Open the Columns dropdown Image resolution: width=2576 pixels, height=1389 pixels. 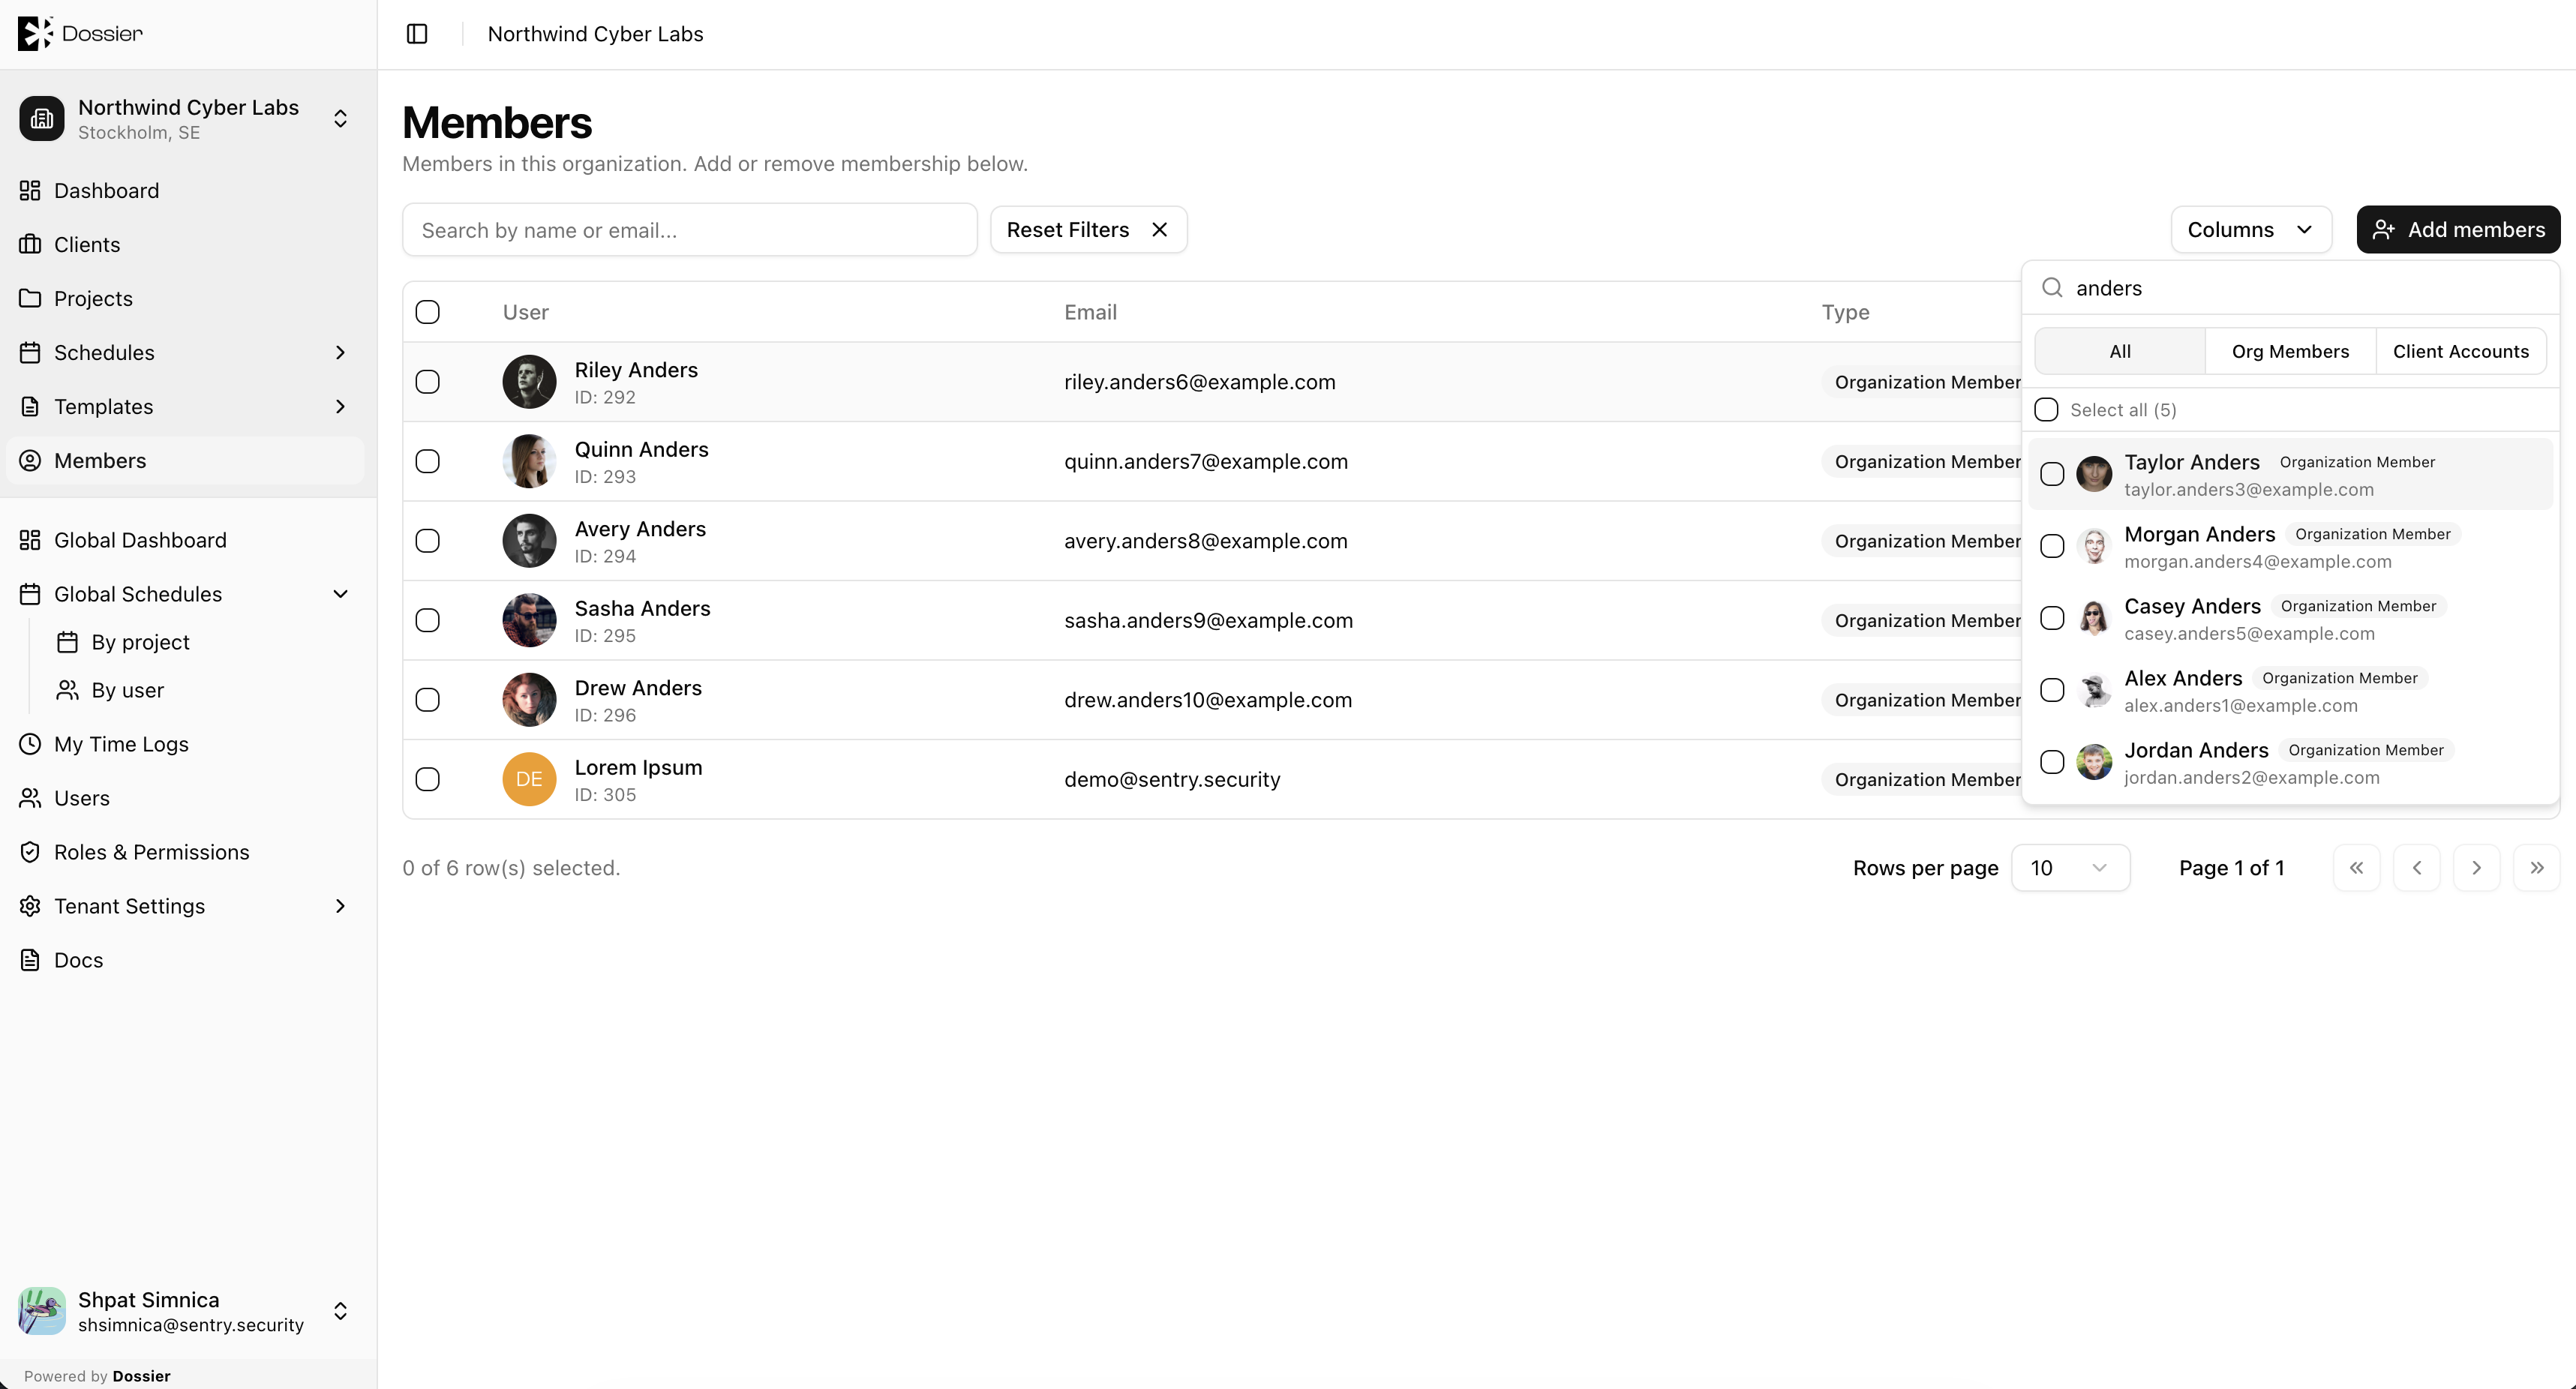pyautogui.click(x=2251, y=230)
